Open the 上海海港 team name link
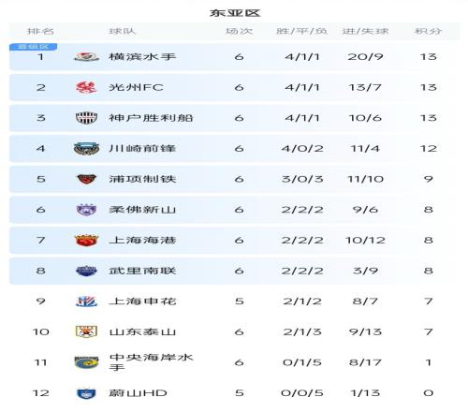The width and height of the screenshot is (468, 412). pos(142,241)
